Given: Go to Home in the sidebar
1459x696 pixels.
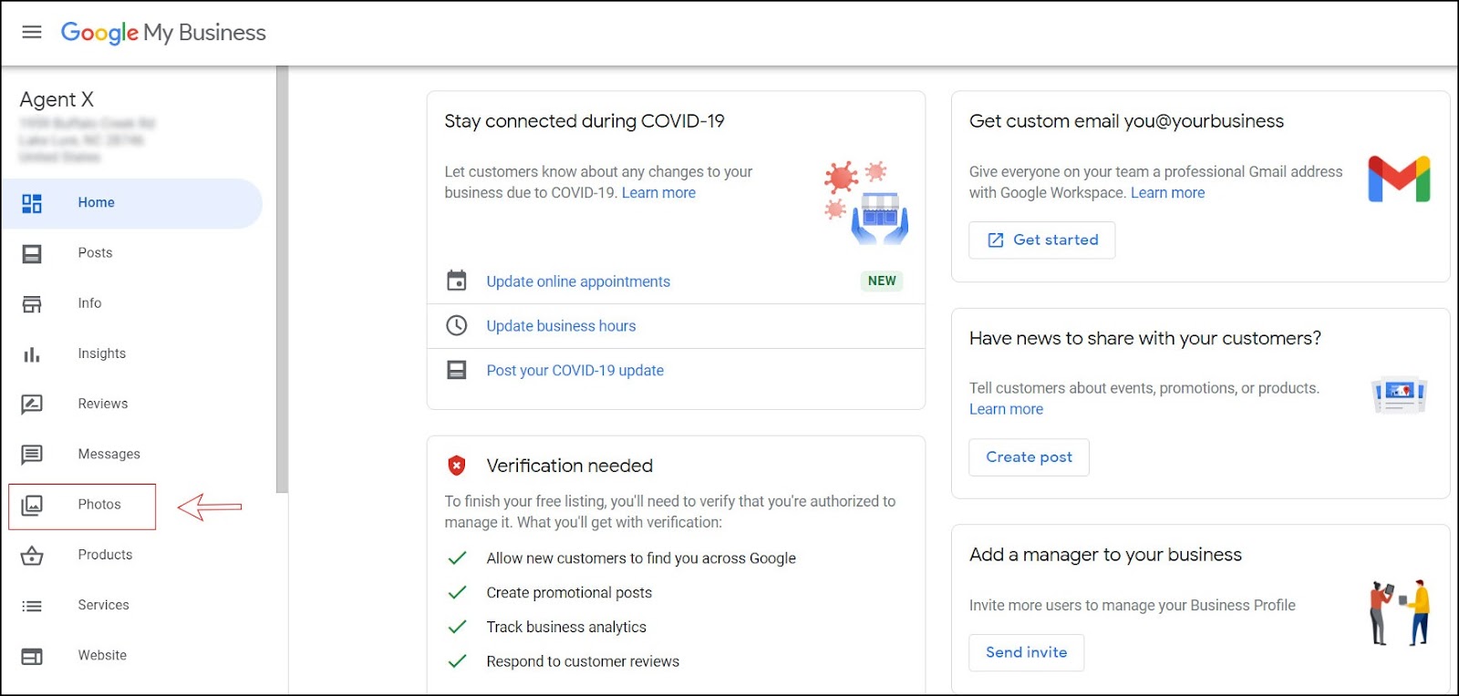Looking at the screenshot, I should tap(96, 203).
